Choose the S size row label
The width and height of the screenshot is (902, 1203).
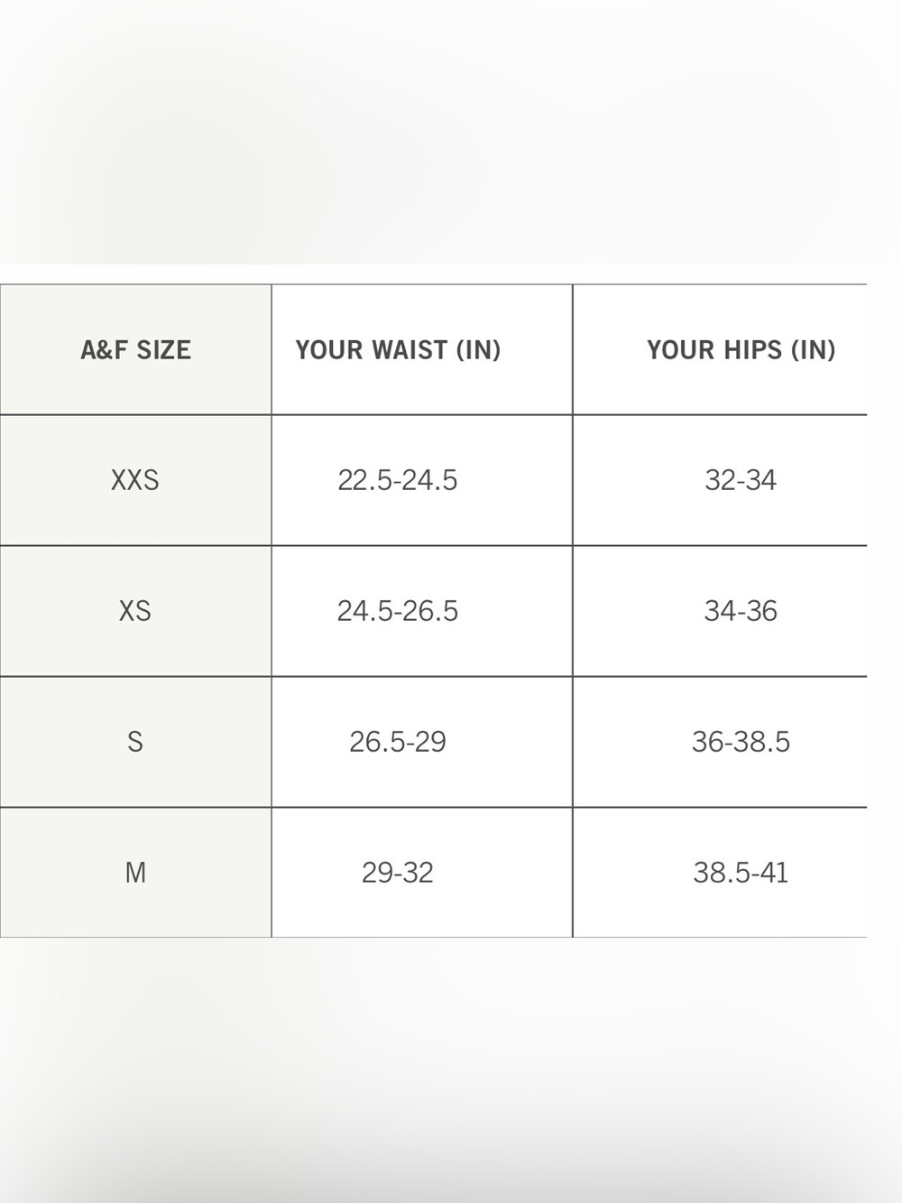(135, 742)
